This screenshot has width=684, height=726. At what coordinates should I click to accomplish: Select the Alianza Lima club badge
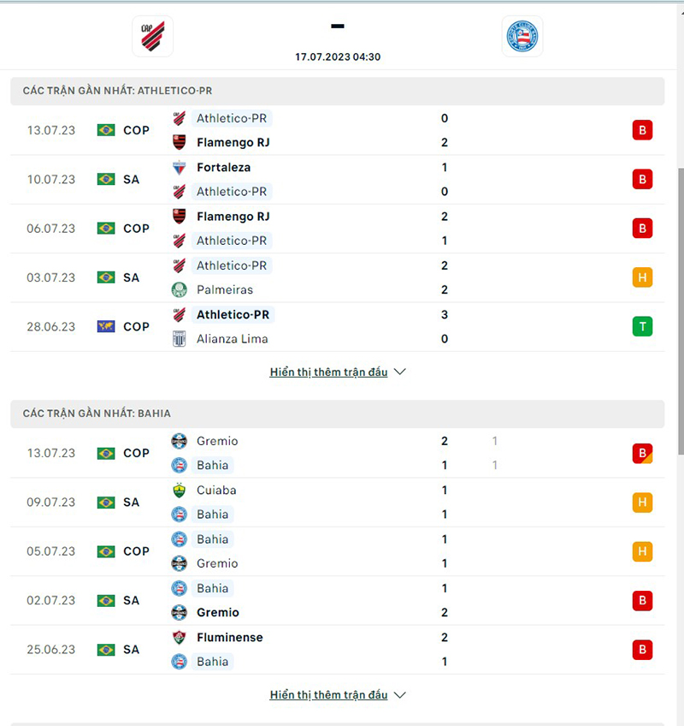180,338
